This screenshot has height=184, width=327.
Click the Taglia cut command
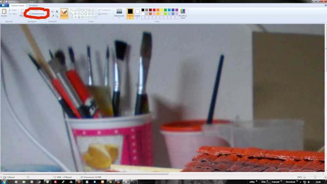13,10
